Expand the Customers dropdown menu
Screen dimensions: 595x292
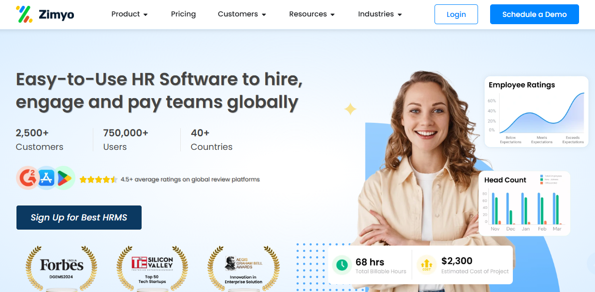coord(242,15)
